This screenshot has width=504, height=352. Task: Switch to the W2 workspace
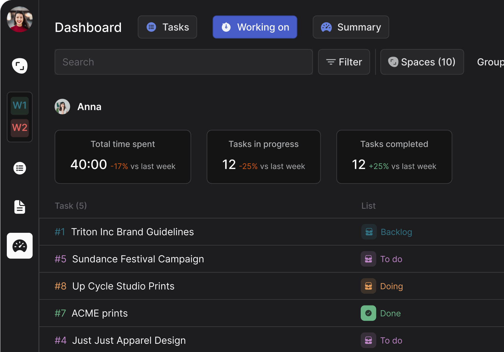(x=19, y=128)
